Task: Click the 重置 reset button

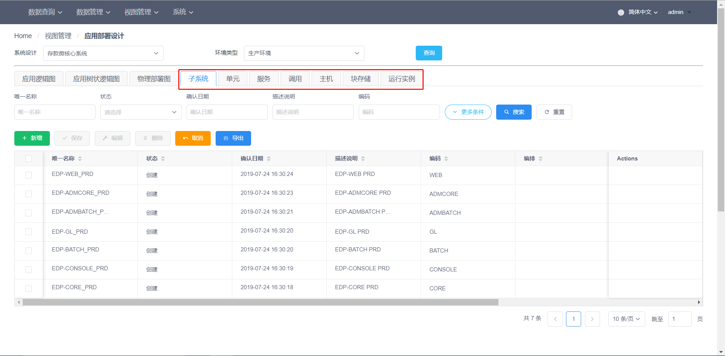Action: (554, 112)
